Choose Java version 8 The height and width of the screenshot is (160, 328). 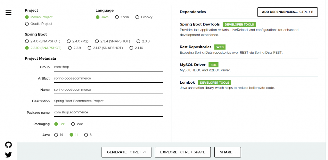(86, 135)
